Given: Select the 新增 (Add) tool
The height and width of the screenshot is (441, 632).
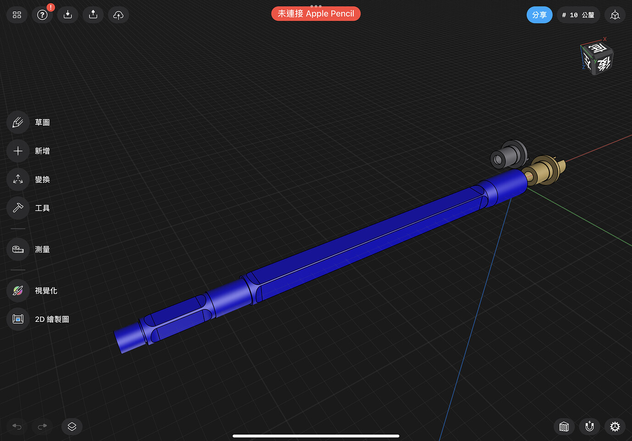Looking at the screenshot, I should click(x=17, y=150).
